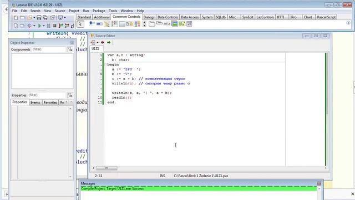Select the pointer selection tool in palette

click(x=80, y=24)
